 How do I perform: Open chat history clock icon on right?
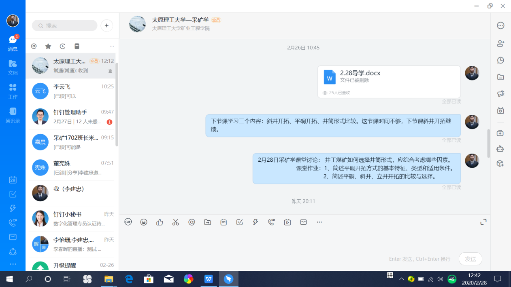pos(500,60)
